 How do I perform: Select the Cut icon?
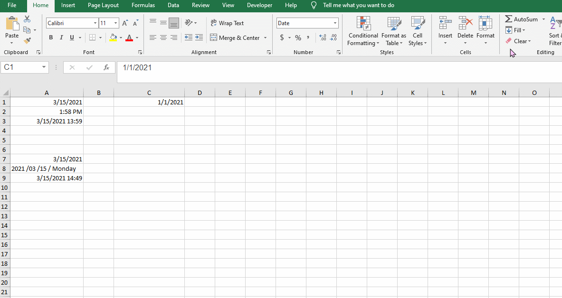coord(27,18)
